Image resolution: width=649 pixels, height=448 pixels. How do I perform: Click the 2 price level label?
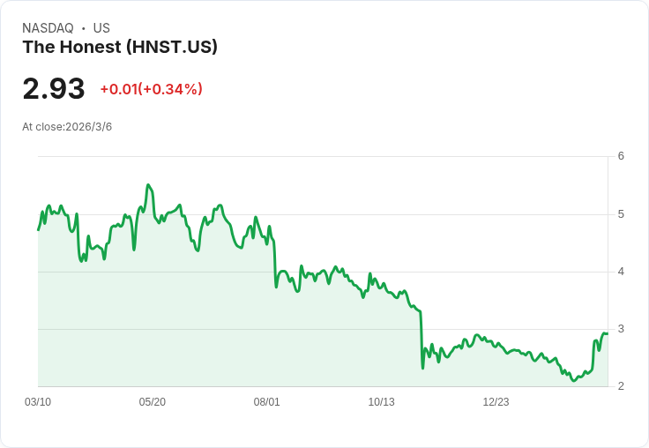click(x=621, y=386)
